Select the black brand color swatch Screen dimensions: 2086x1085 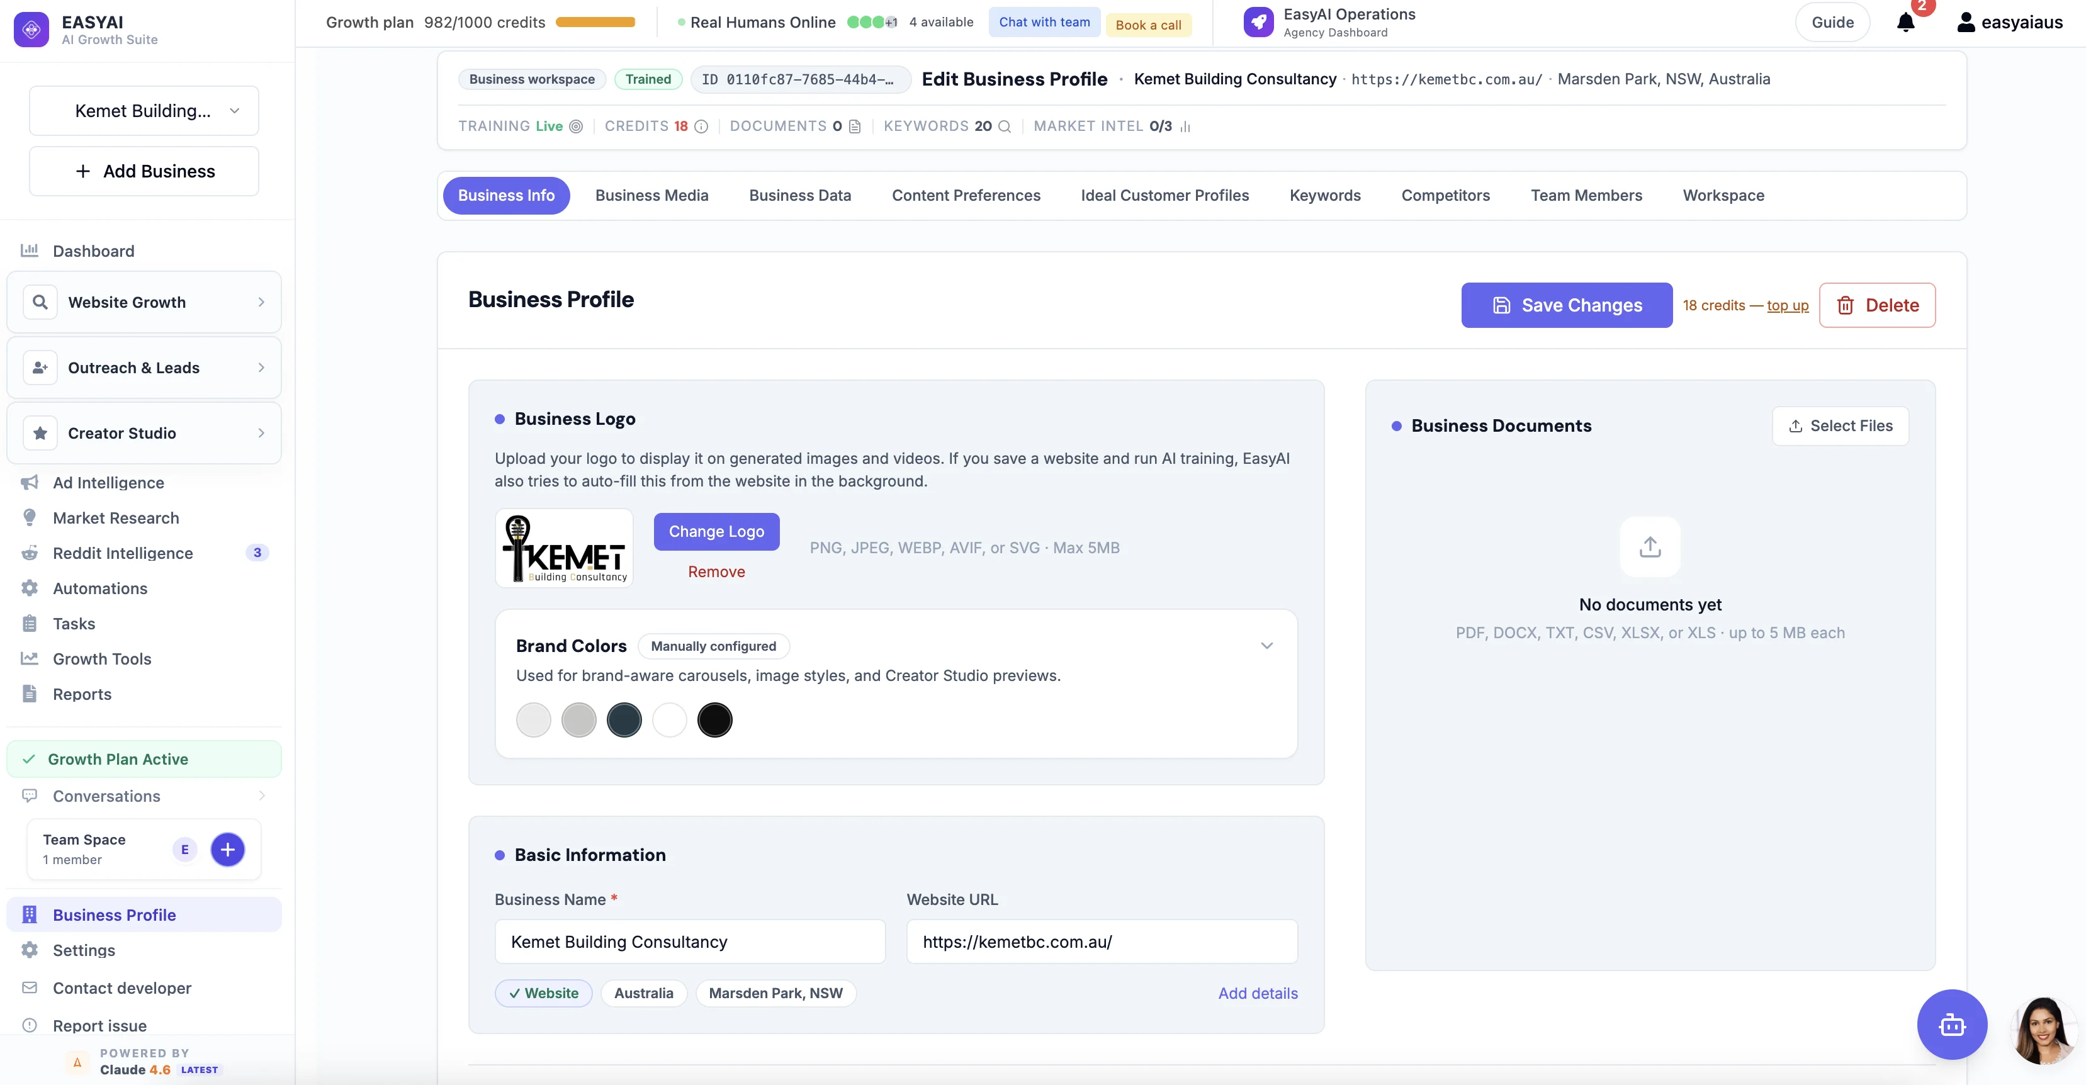714,721
